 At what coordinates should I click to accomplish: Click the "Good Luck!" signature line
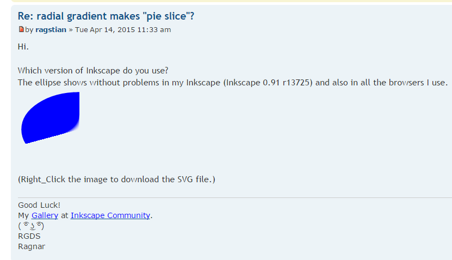[39, 205]
